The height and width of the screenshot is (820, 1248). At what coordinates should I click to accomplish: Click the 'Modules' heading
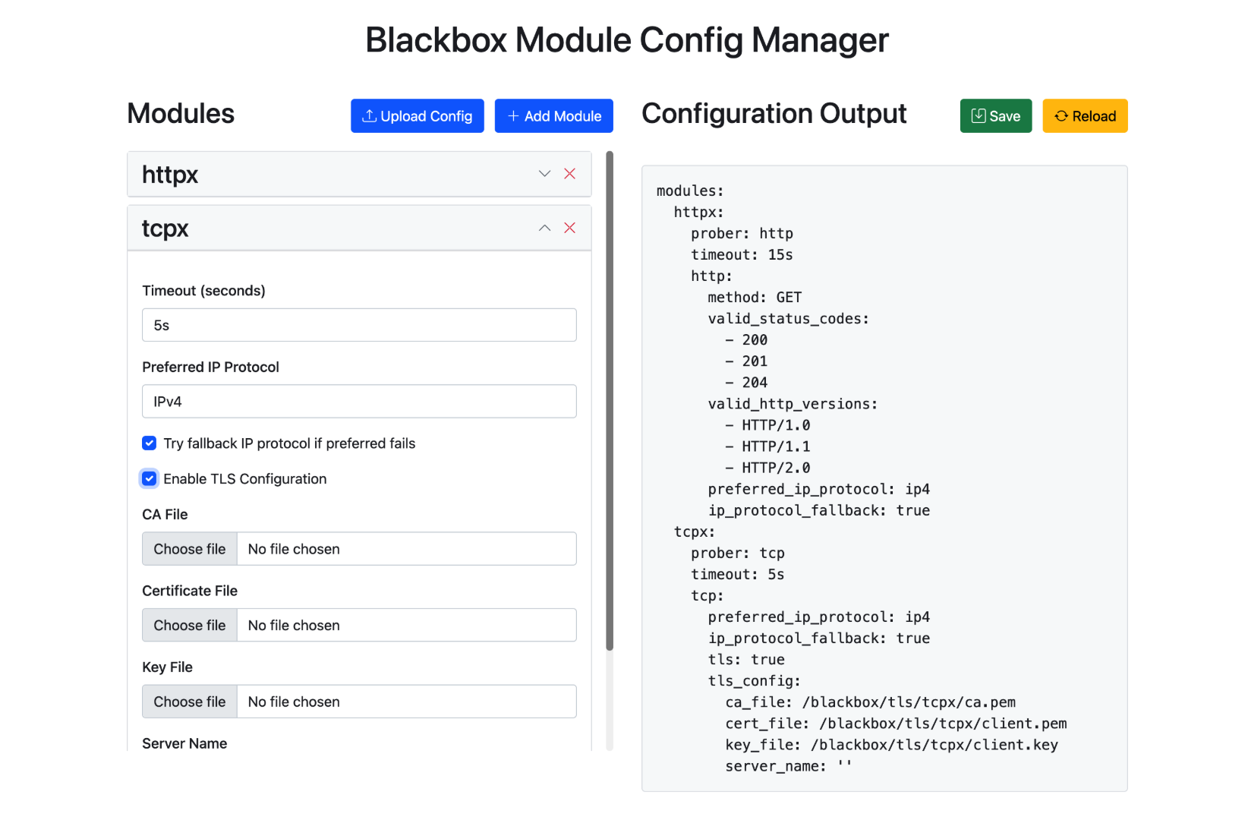coord(181,113)
